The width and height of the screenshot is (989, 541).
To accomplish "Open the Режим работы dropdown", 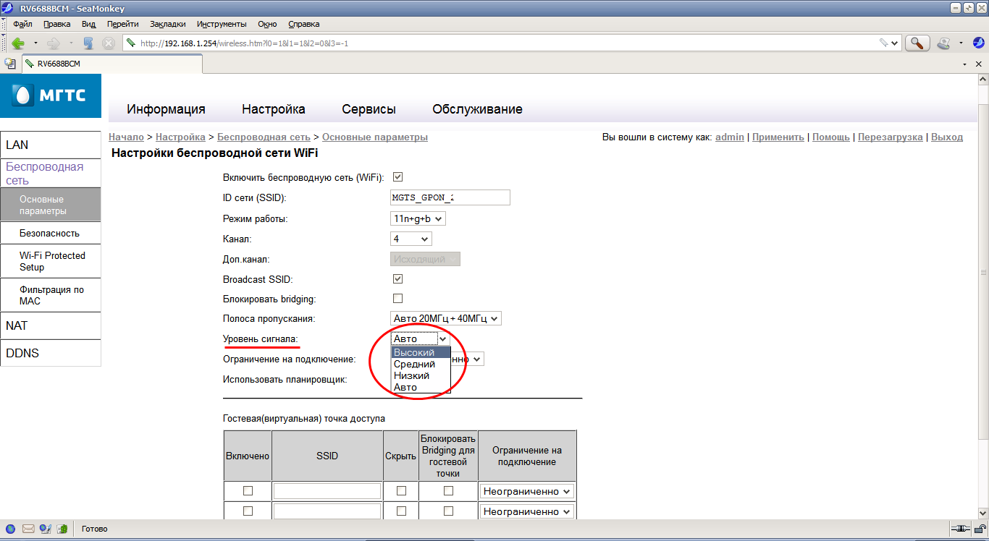I will pos(418,218).
